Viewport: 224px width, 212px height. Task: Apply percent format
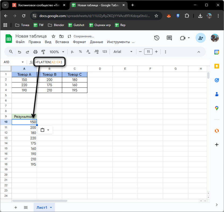[x=80, y=52]
